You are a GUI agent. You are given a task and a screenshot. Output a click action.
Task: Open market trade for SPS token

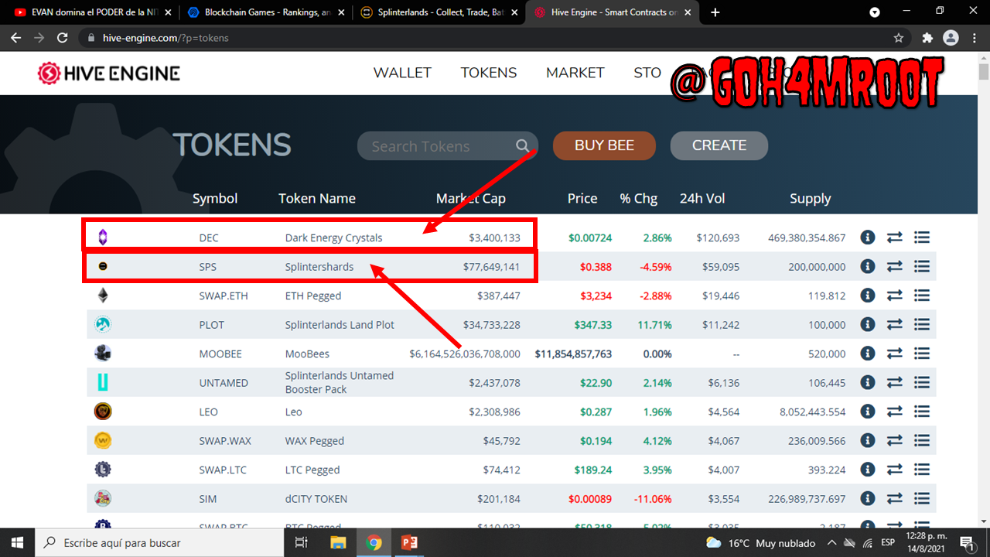(x=895, y=266)
